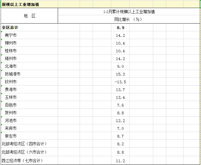
Task: Select the 崇左市 cell
Action: coord(29,136)
